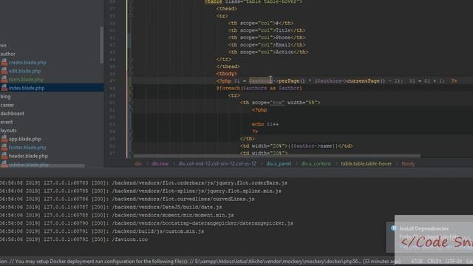The height and width of the screenshot is (266, 473).
Task: Click the curvedLines.js terminal log line
Action: pyautogui.click(x=127, y=199)
